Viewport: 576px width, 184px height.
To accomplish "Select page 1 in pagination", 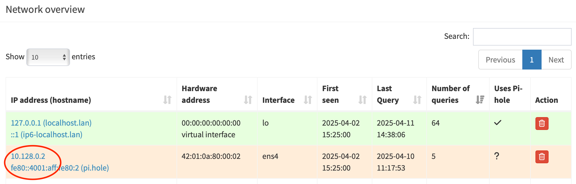I will 532,60.
